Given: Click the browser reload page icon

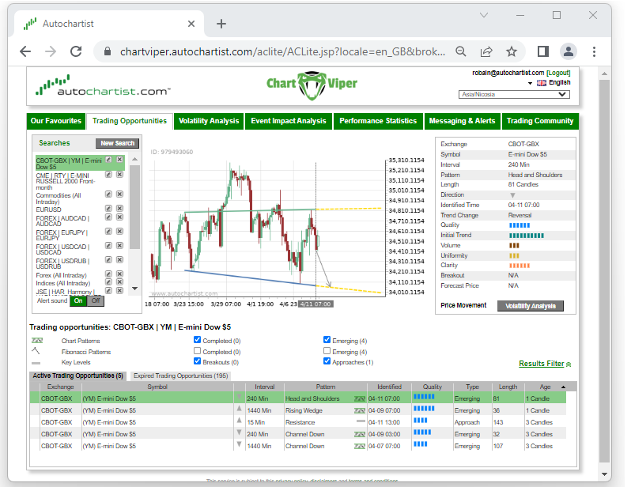Looking at the screenshot, I should click(x=76, y=51).
